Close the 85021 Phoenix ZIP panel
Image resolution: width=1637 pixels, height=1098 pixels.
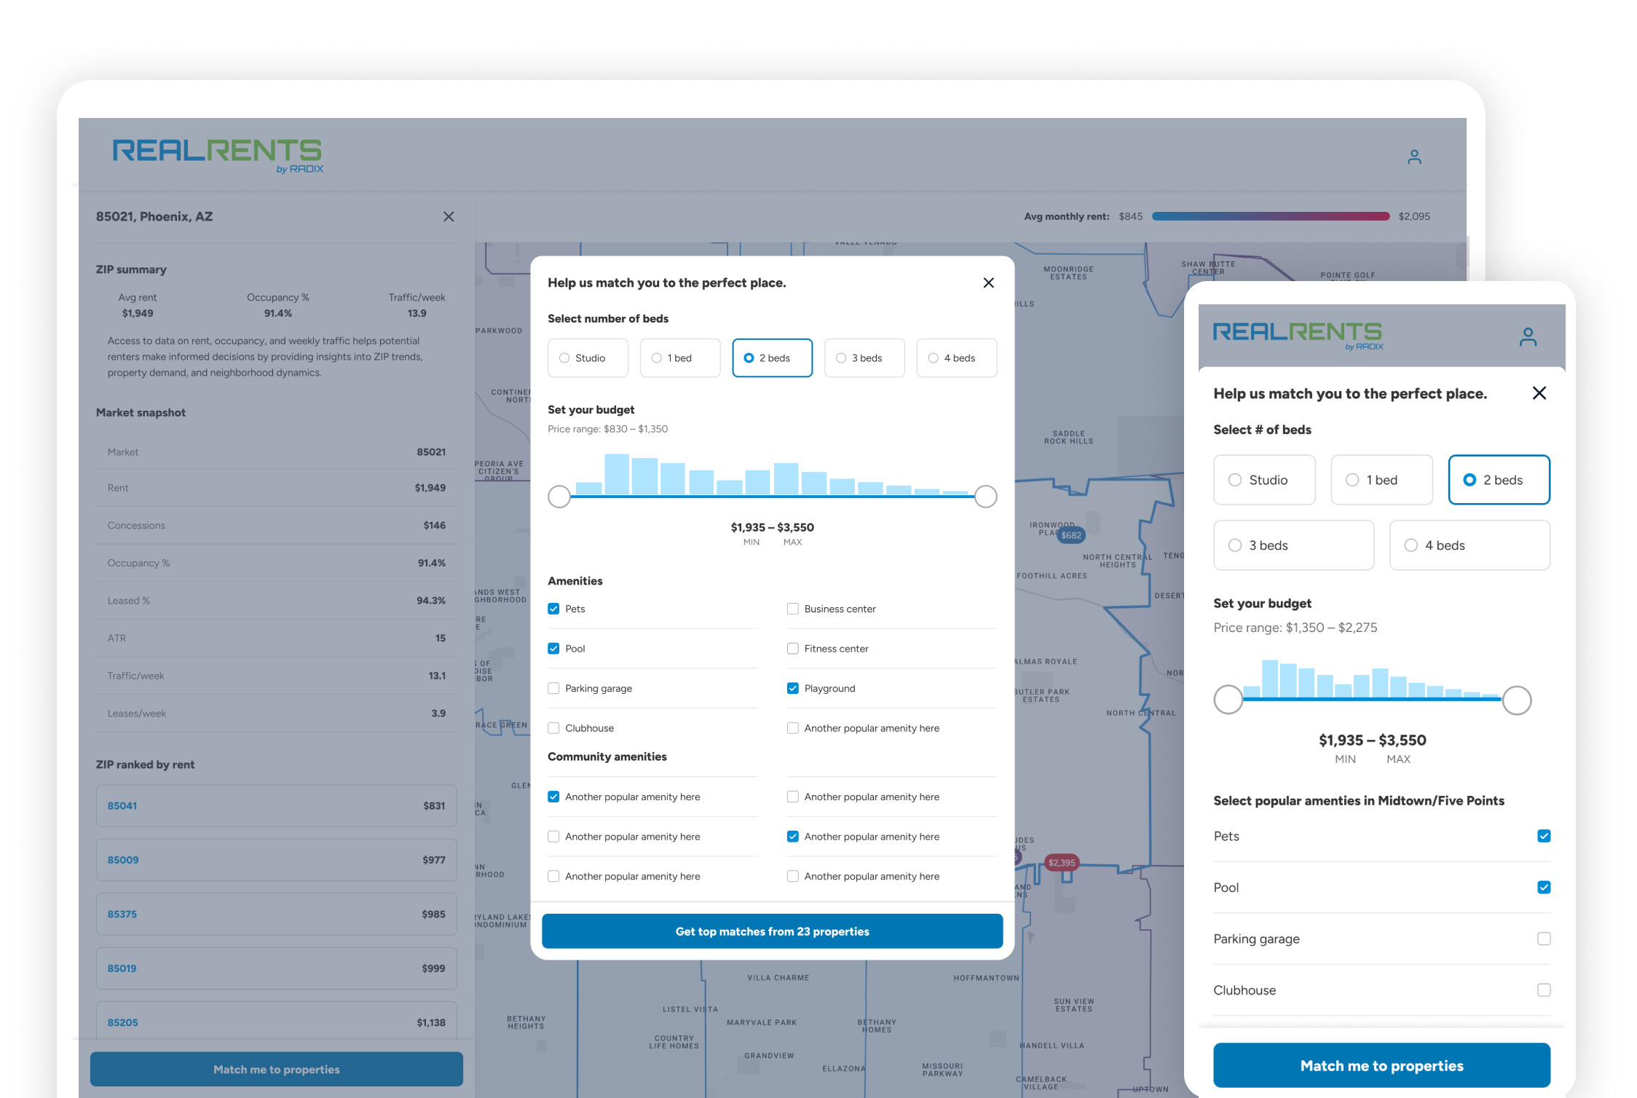pyautogui.click(x=449, y=216)
